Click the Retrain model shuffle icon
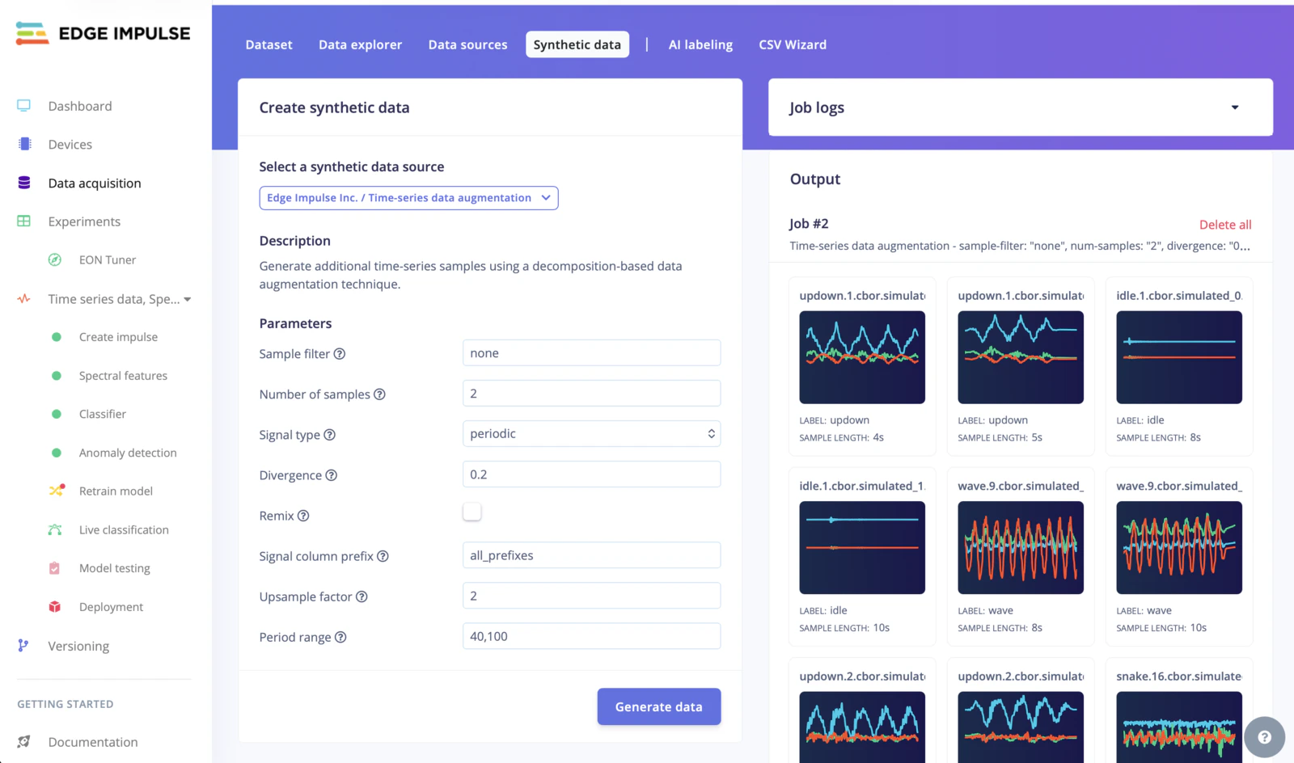This screenshot has width=1294, height=763. tap(56, 491)
